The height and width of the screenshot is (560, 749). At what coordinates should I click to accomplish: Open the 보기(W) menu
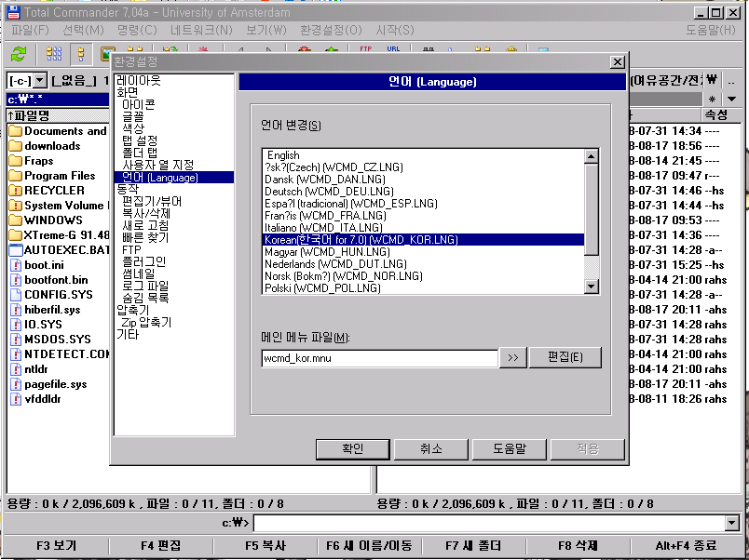(x=266, y=30)
